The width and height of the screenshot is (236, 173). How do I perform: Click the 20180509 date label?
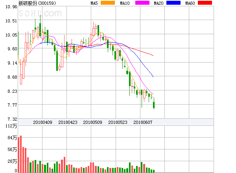(x=92, y=122)
